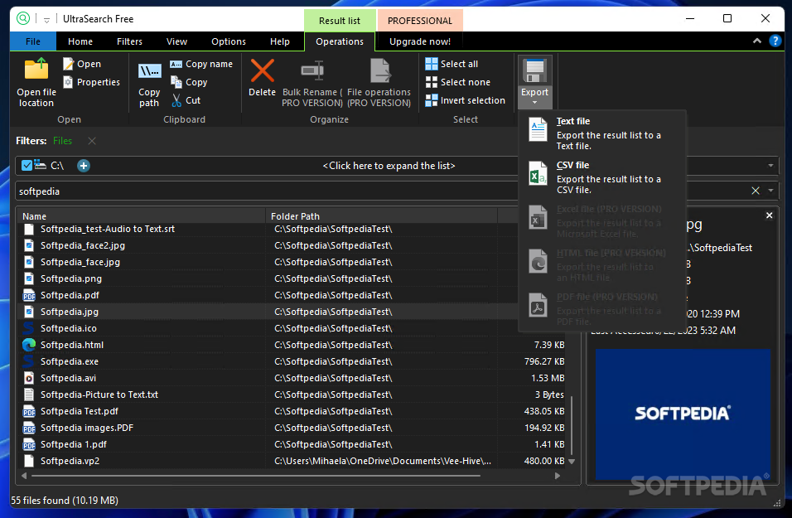Click Excel file (PRO VERSION) export option
The height and width of the screenshot is (518, 792).
point(602,220)
